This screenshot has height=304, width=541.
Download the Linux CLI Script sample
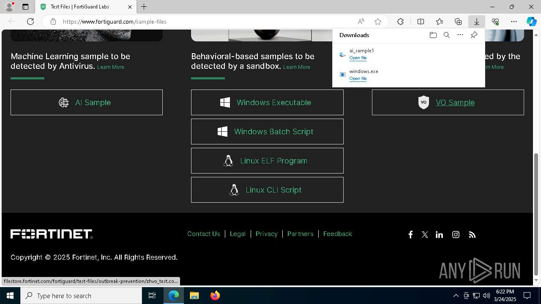coord(267,190)
